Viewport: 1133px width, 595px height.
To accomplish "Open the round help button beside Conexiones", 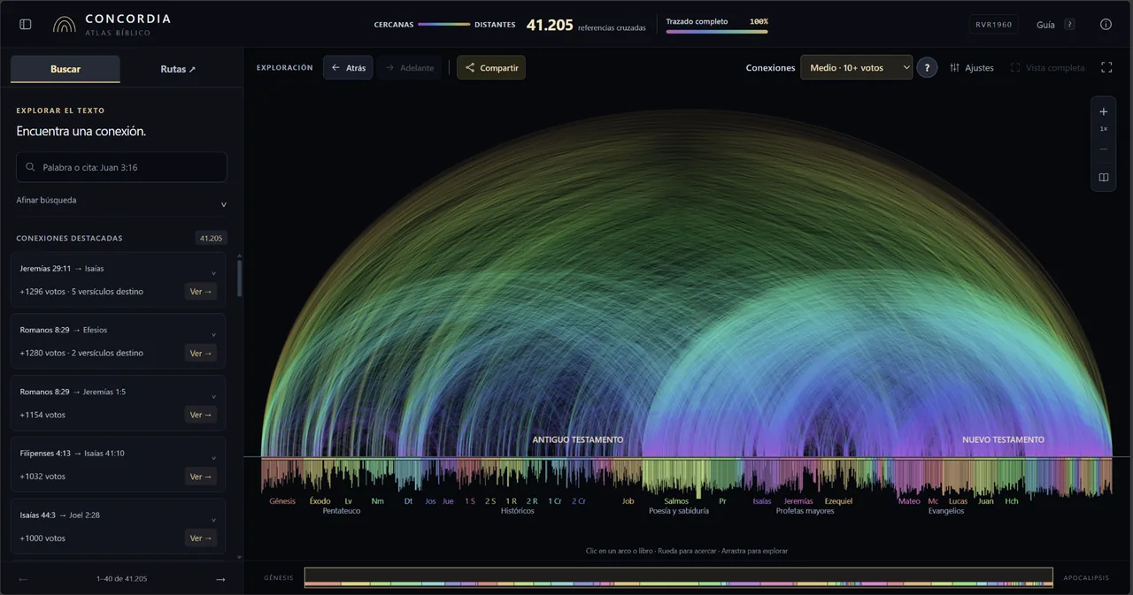I will tap(927, 68).
